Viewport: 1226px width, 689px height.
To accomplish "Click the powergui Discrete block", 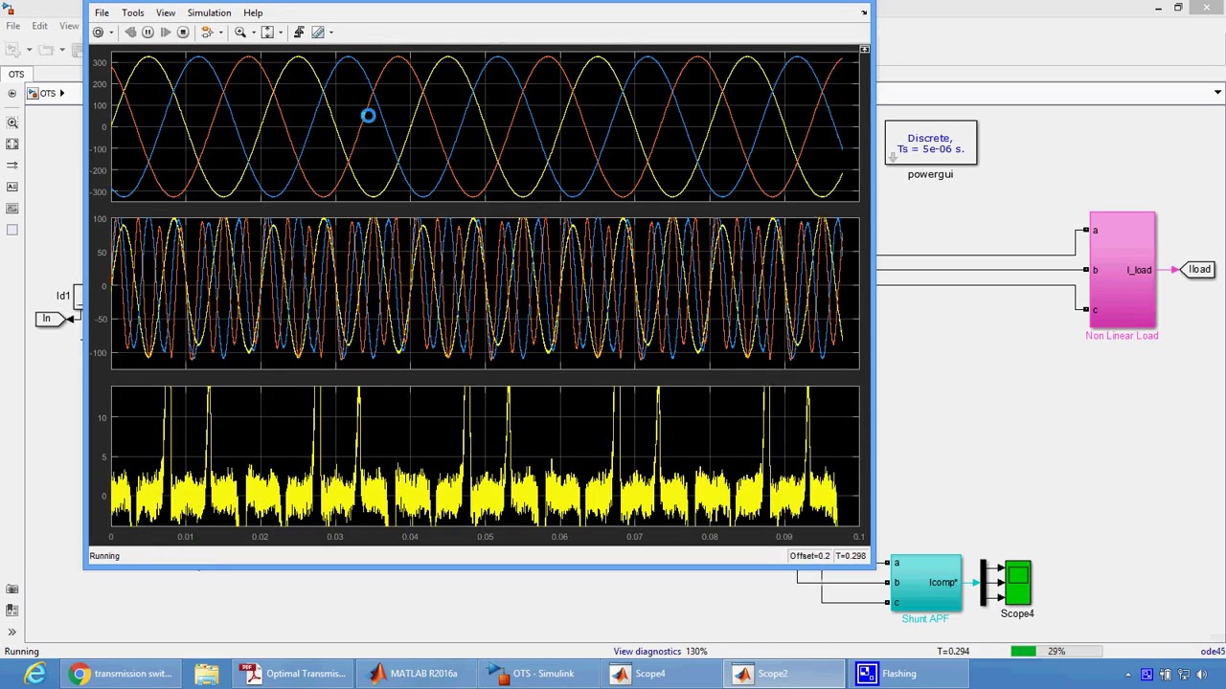I will (931, 144).
